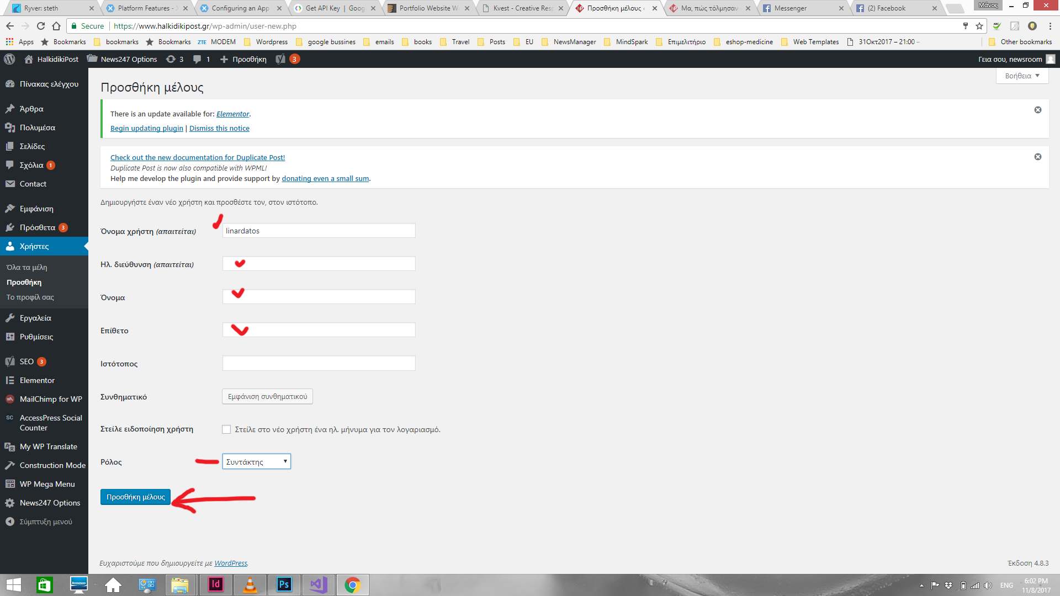Screen dimensions: 1060x596
Task: Open Άρθρα in the sidebar menu
Action: coord(31,109)
